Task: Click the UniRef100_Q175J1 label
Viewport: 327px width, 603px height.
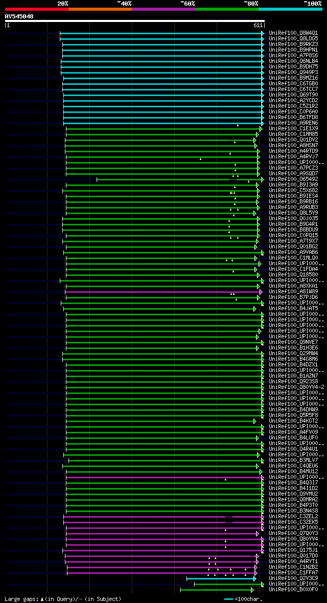Action: pos(293,550)
